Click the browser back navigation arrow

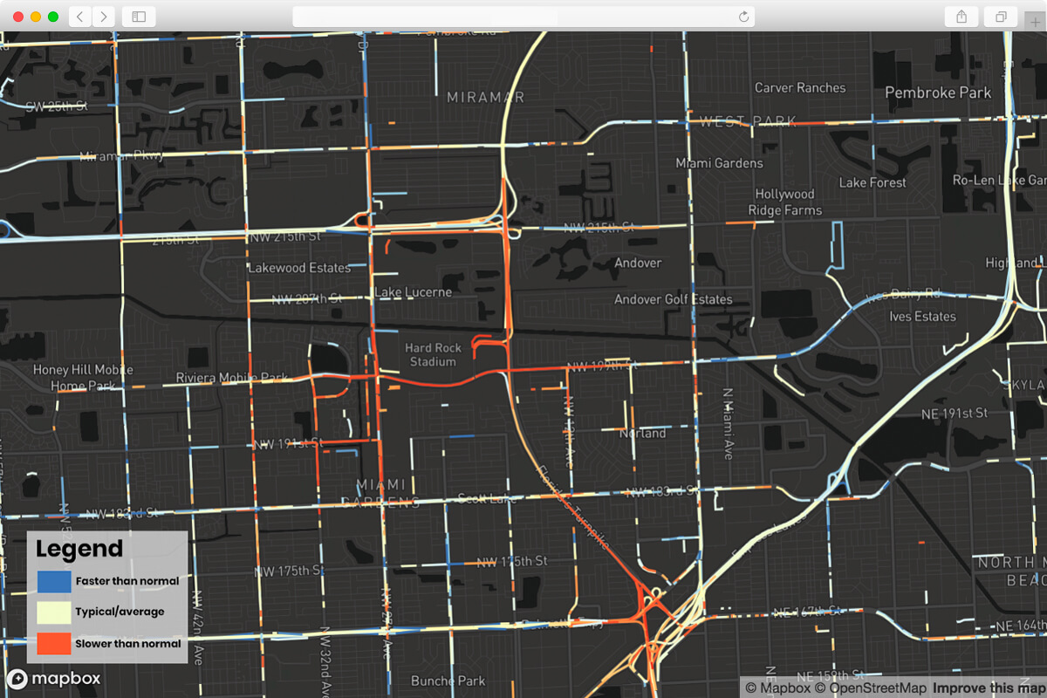pyautogui.click(x=79, y=16)
